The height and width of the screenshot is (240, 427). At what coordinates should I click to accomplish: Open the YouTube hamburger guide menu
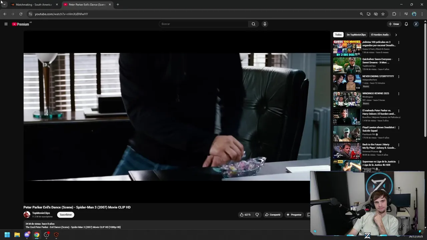(x=6, y=24)
